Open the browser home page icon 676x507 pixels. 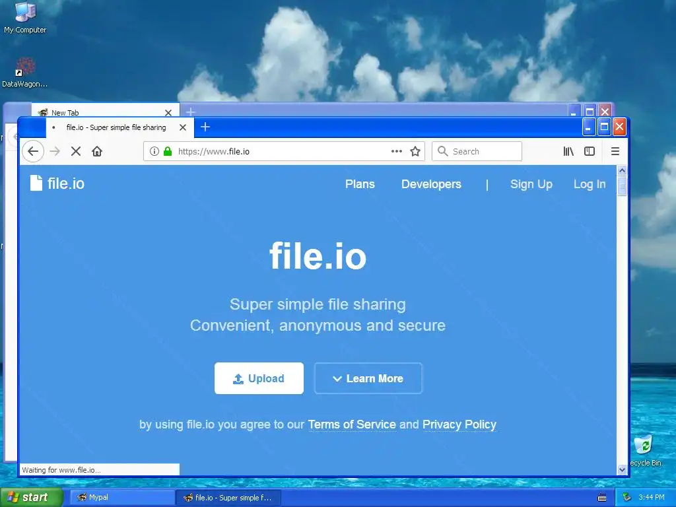coord(97,151)
